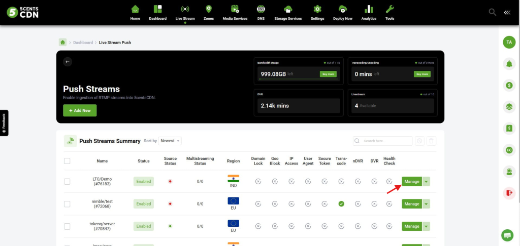
Task: Expand Manage dropdown arrow for LTC/Demo
Action: click(x=426, y=182)
